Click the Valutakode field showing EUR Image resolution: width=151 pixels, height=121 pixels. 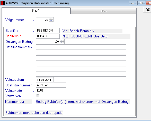(x=42, y=90)
